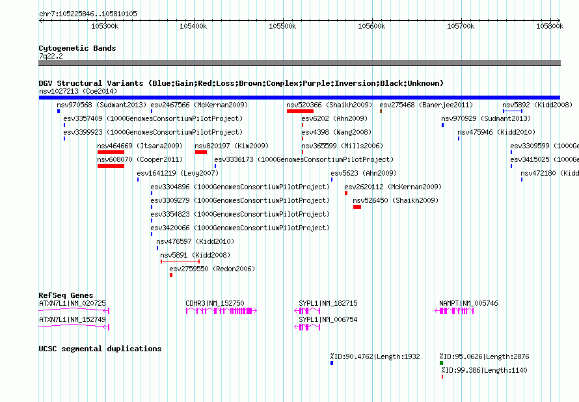Open nsv970929 (Sudmant2013) variant

[486, 118]
